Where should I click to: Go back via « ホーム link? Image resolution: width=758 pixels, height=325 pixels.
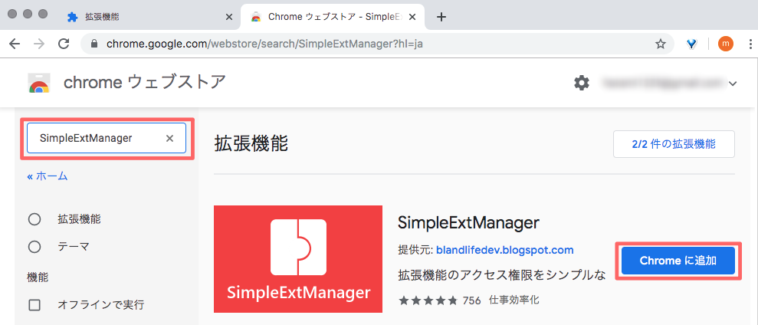[x=48, y=176]
